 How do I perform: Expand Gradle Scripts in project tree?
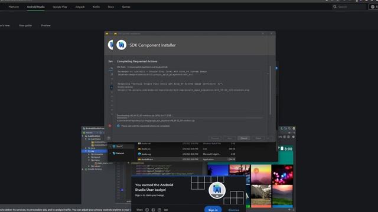click(x=83, y=169)
